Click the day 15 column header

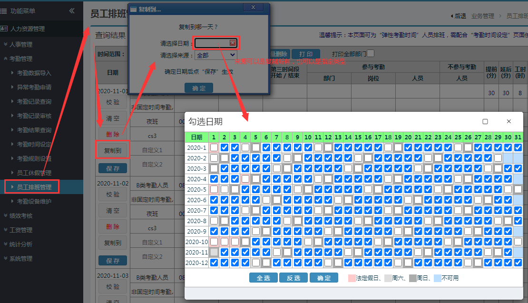pos(358,137)
